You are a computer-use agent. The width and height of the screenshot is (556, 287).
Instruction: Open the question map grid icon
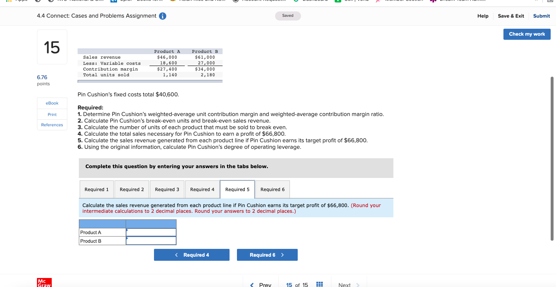[319, 284]
